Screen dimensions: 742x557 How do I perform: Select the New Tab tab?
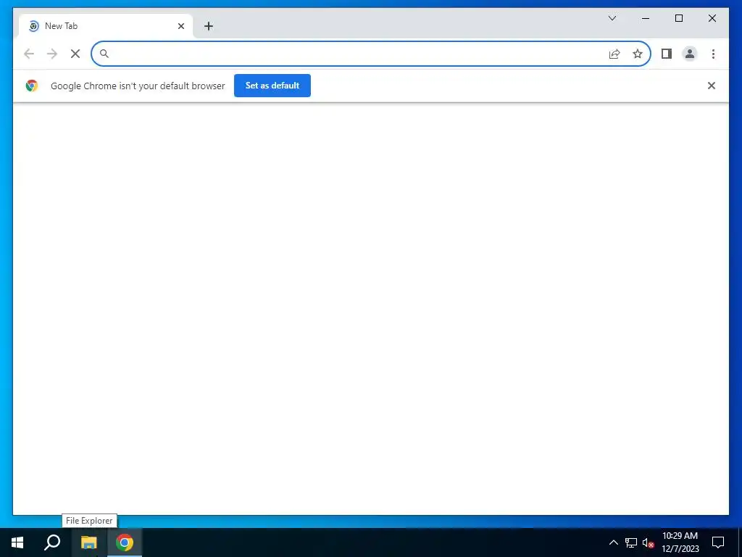tap(106, 26)
